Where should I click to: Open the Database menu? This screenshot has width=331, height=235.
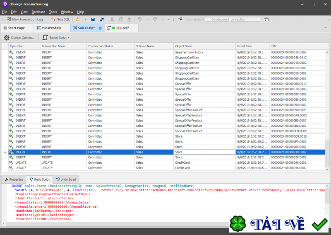click(x=38, y=12)
